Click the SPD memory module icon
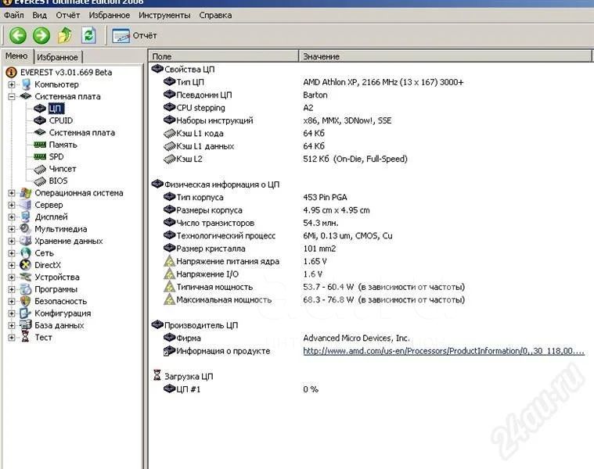594x469 pixels. pos(40,156)
